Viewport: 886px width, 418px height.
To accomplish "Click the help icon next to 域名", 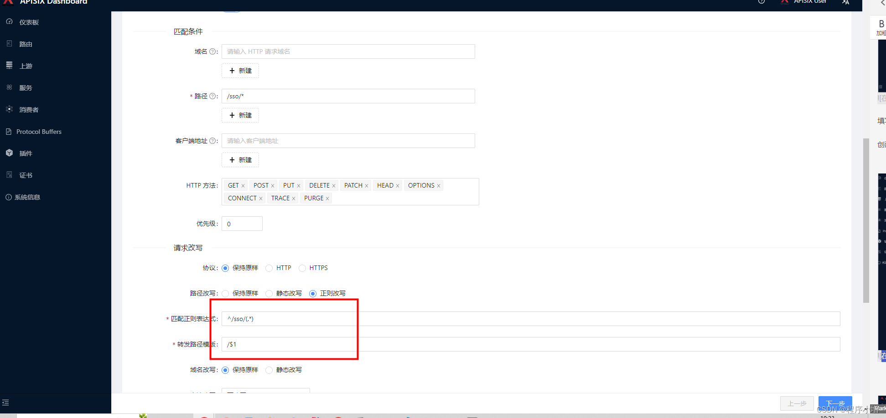I will click(x=212, y=51).
